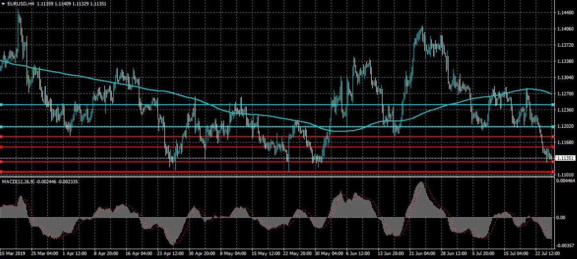The height and width of the screenshot is (259, 577).
Task: Select right handle of lower cyan line
Action: pos(553,127)
